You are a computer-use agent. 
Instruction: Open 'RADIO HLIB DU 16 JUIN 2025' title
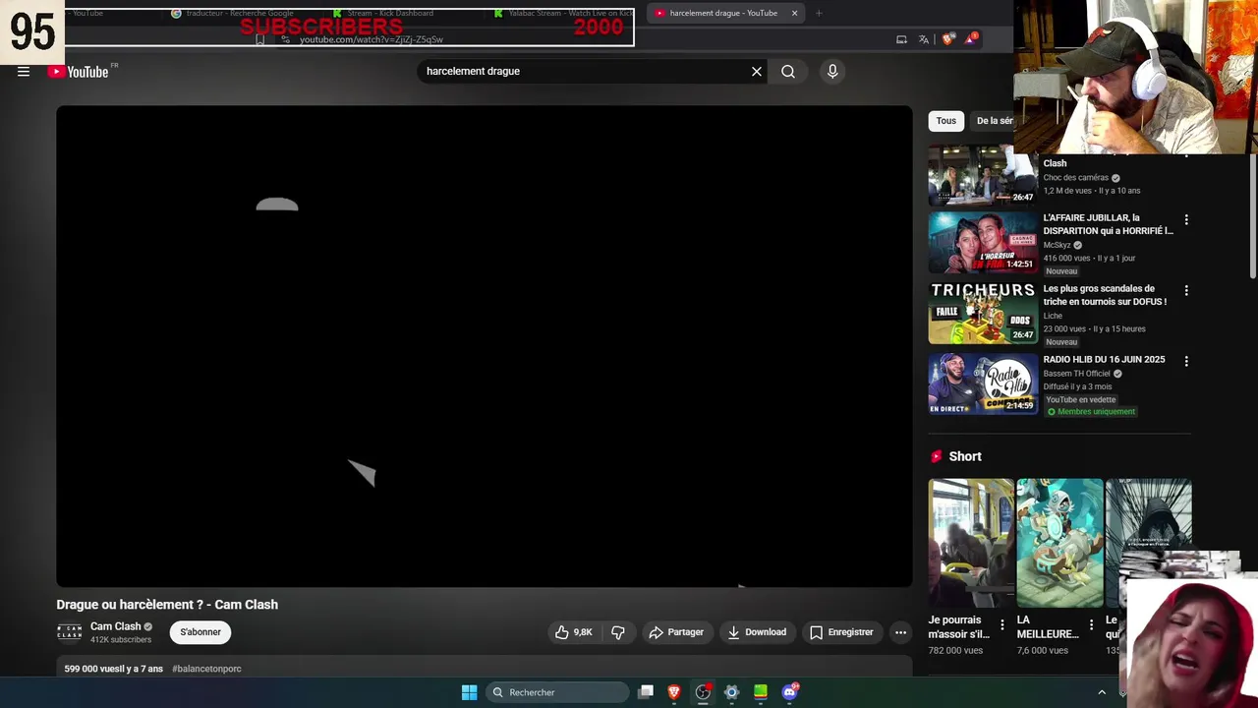point(1104,360)
